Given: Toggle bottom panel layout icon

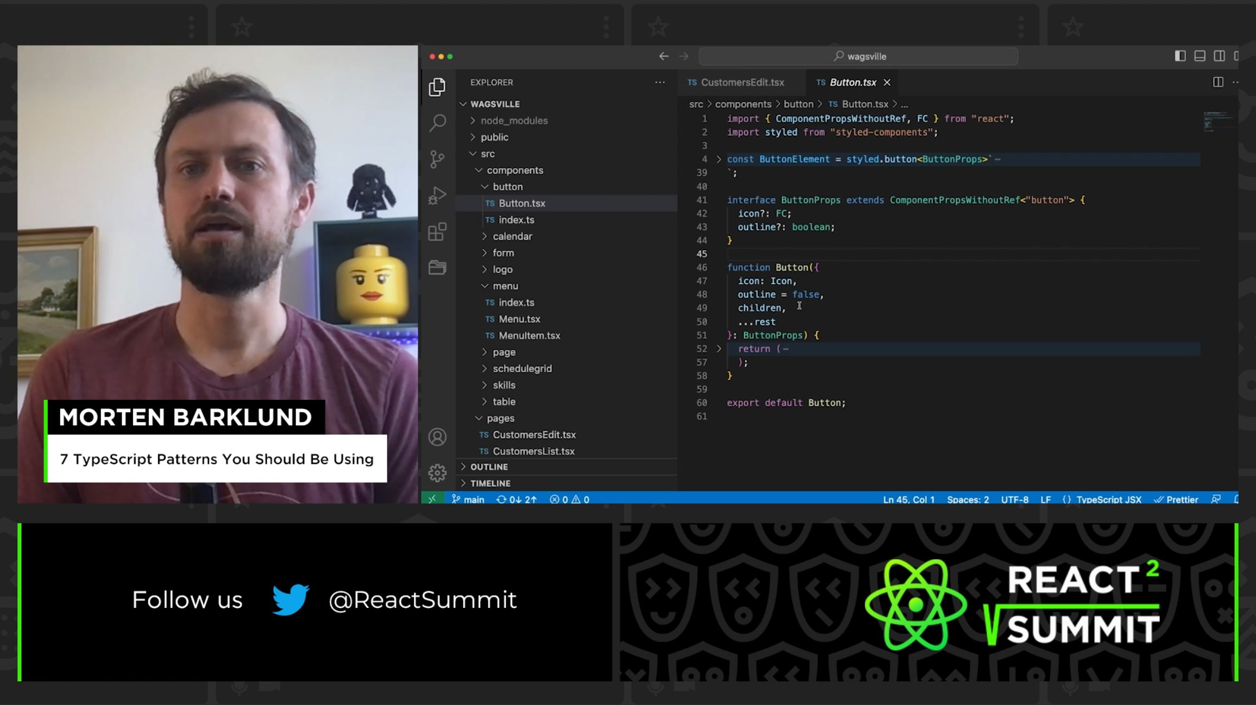Looking at the screenshot, I should point(1200,56).
